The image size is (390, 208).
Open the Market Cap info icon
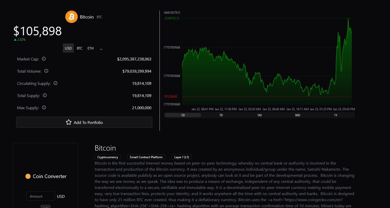tap(44, 59)
